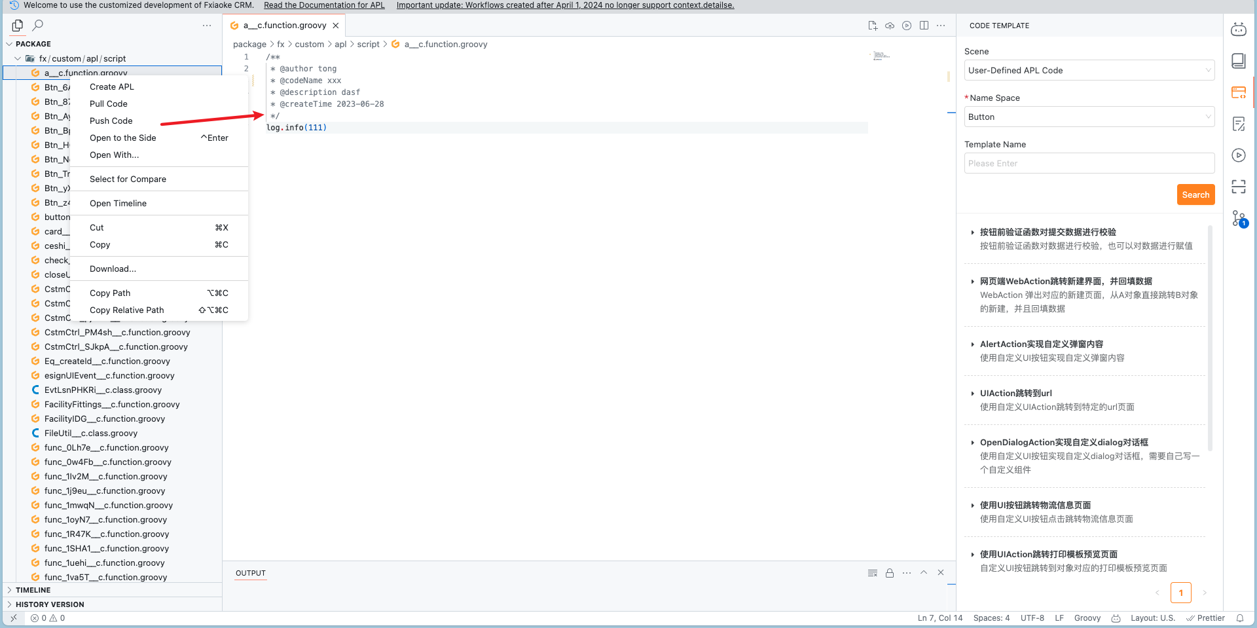Open the search magnifier in sidebar
Viewport: 1257px width, 628px height.
(x=38, y=26)
